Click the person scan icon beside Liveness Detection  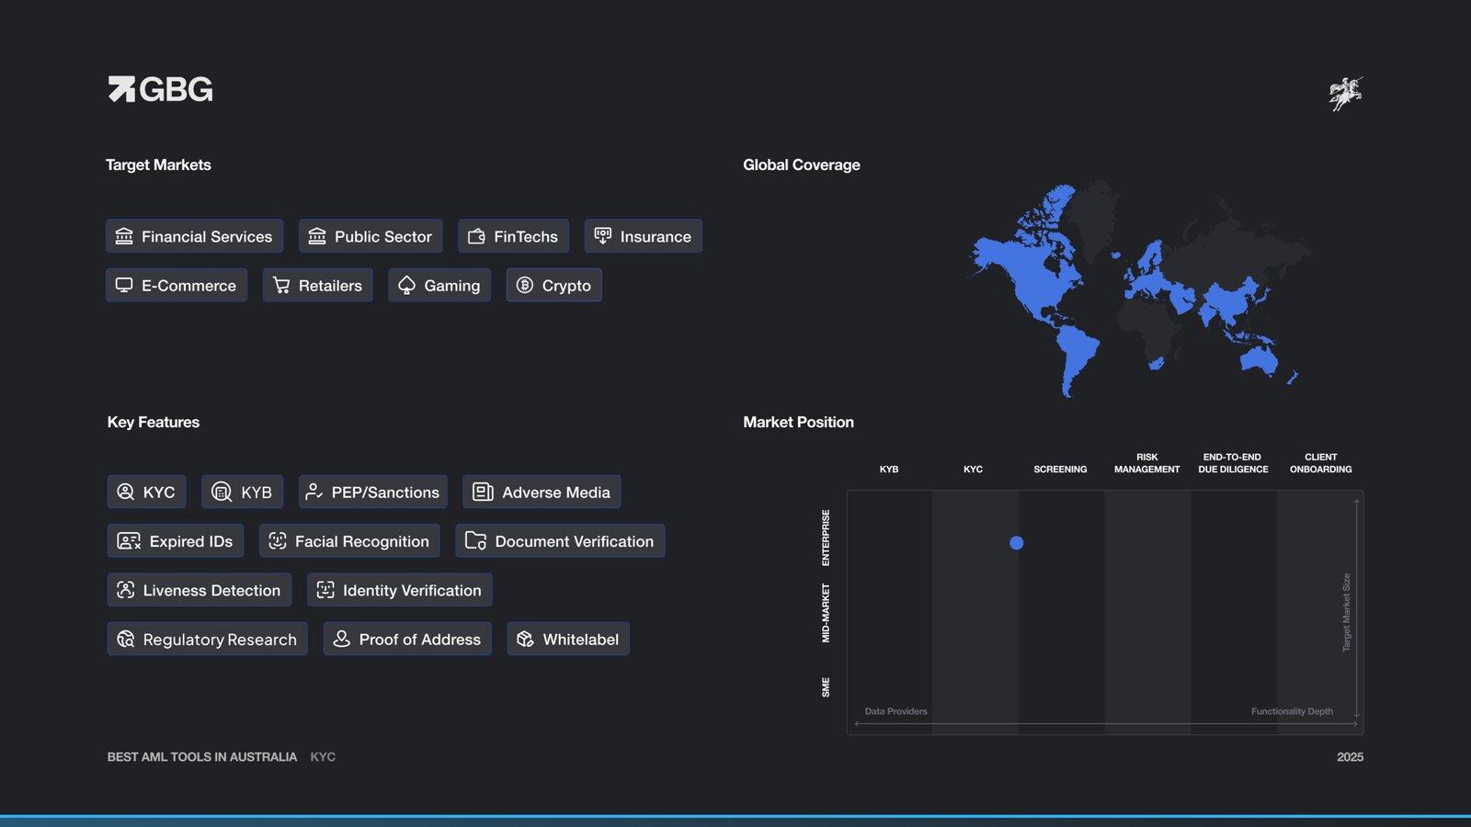point(126,590)
